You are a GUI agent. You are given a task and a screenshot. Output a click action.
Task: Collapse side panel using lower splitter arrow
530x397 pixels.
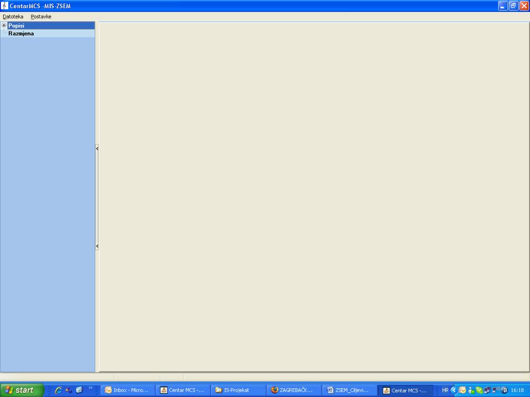pyautogui.click(x=97, y=246)
